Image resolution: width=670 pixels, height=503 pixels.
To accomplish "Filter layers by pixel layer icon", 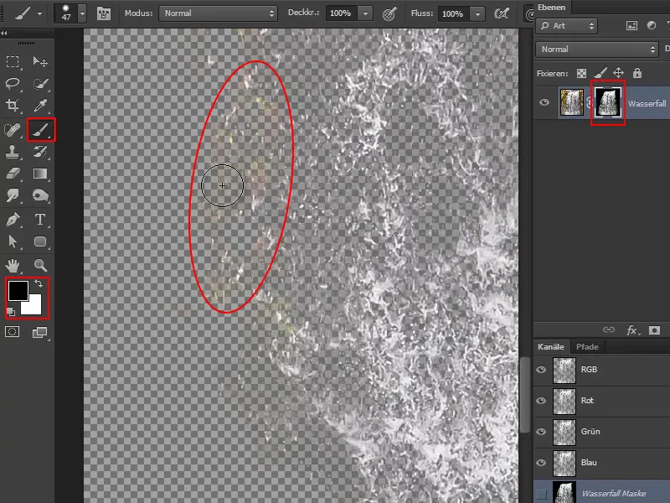I will click(x=631, y=26).
